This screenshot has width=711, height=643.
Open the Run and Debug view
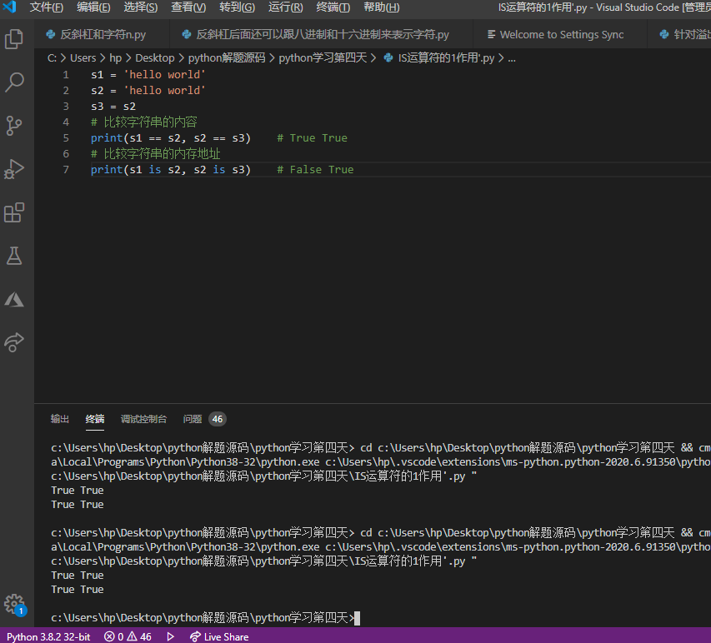(14, 169)
